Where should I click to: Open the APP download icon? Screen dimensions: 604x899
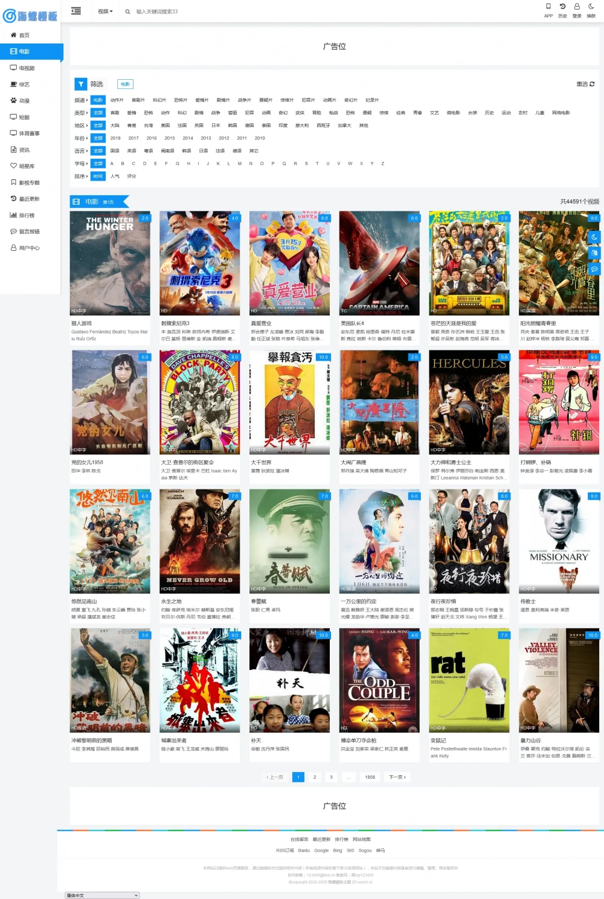pos(548,10)
